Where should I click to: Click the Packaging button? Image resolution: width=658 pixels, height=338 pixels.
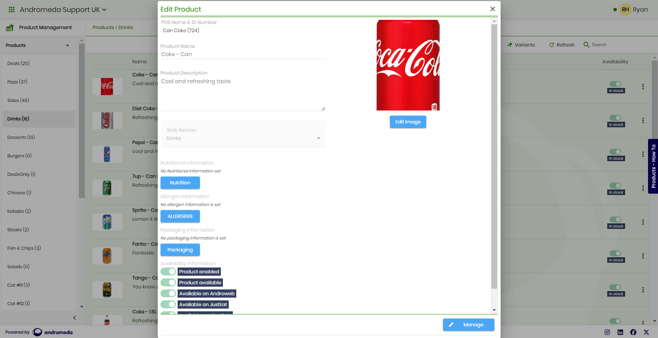tap(180, 250)
